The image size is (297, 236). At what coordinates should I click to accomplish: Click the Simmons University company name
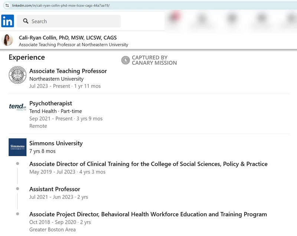click(56, 143)
